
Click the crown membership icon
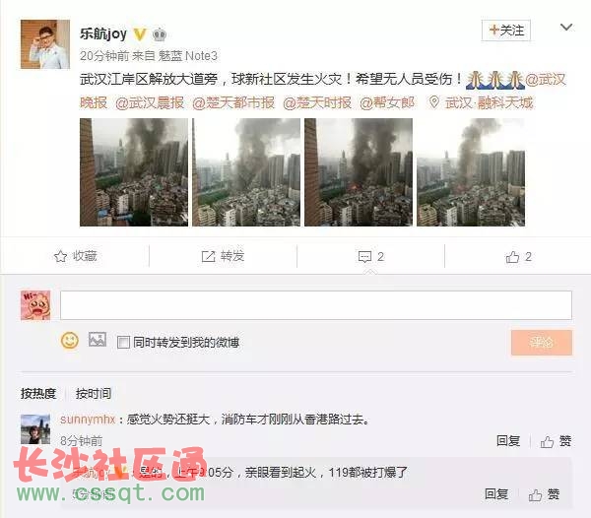pos(159,34)
